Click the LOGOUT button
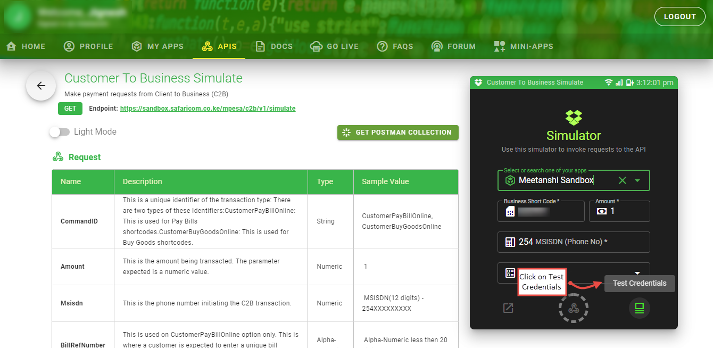This screenshot has height=348, width=713. 679,16
